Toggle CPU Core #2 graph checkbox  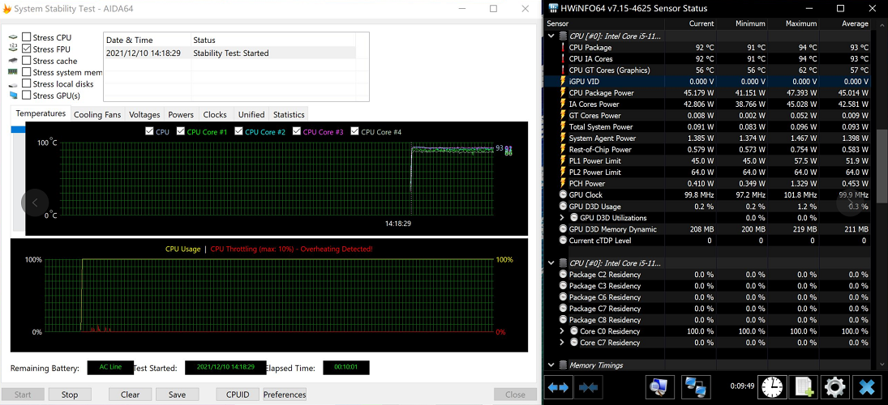click(238, 132)
